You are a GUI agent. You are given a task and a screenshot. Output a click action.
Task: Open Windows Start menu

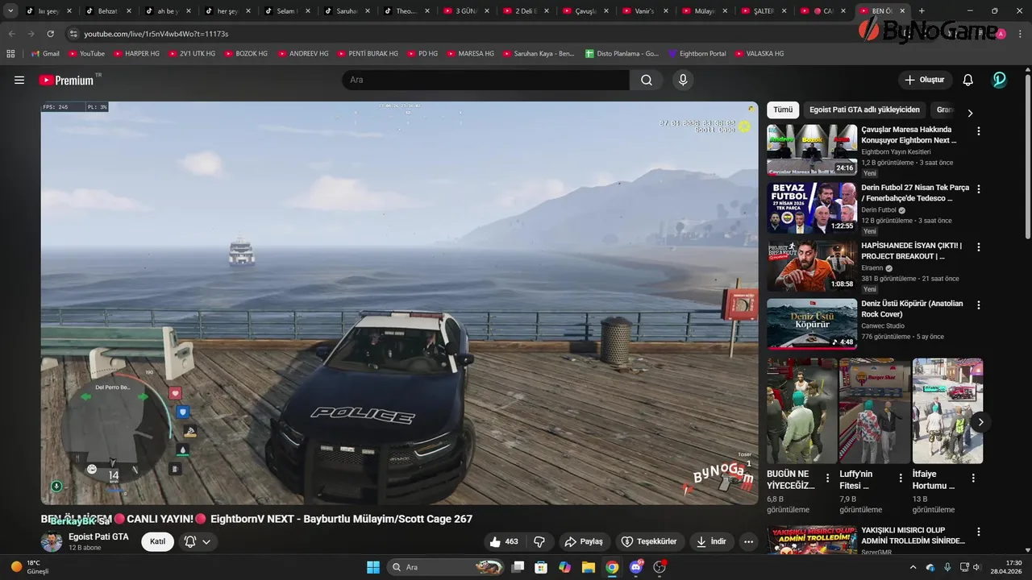373,567
